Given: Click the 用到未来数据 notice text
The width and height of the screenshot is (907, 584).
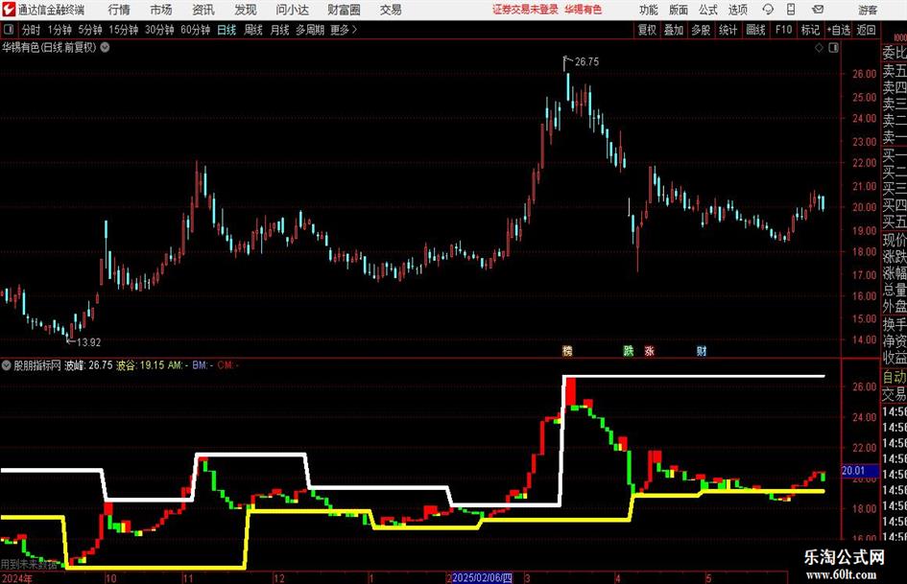Looking at the screenshot, I should tap(29, 564).
